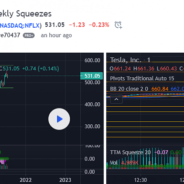Select the BB 20 close 2 0 indicator label

pyautogui.click(x=129, y=89)
